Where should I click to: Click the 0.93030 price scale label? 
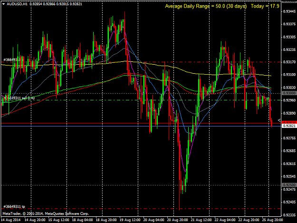[289, 87]
